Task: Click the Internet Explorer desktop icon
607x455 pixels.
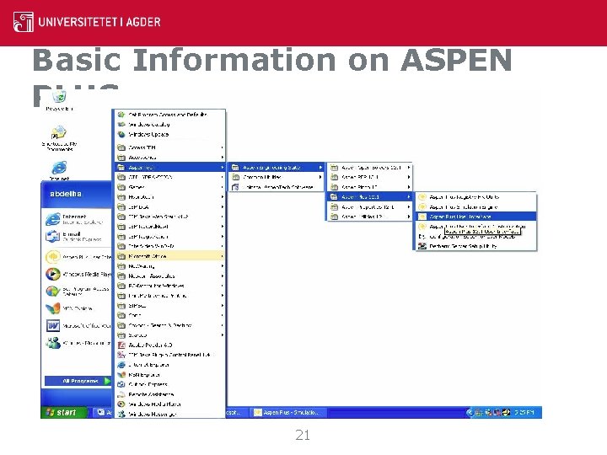Action: click(59, 168)
